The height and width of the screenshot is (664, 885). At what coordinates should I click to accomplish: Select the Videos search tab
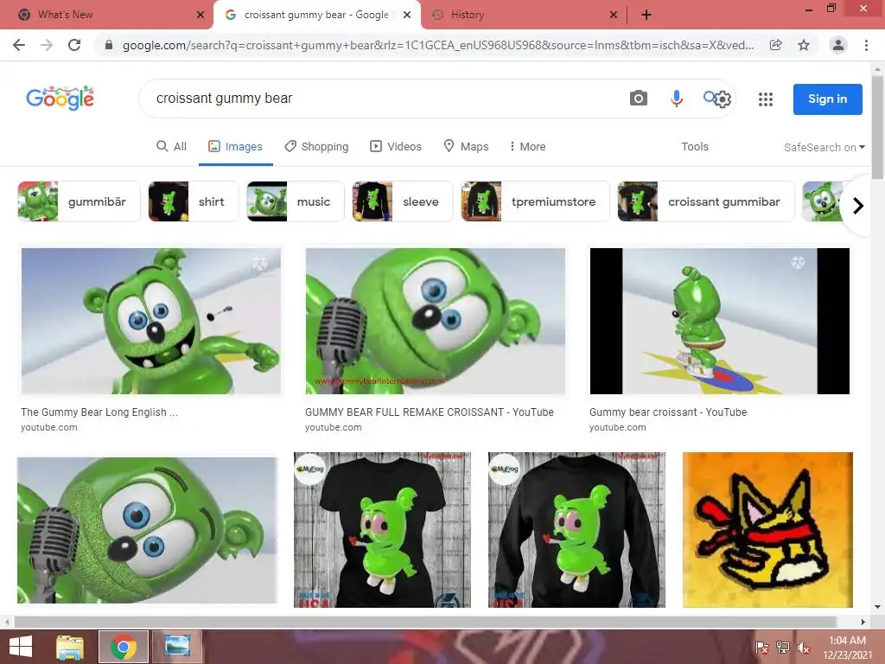click(396, 146)
